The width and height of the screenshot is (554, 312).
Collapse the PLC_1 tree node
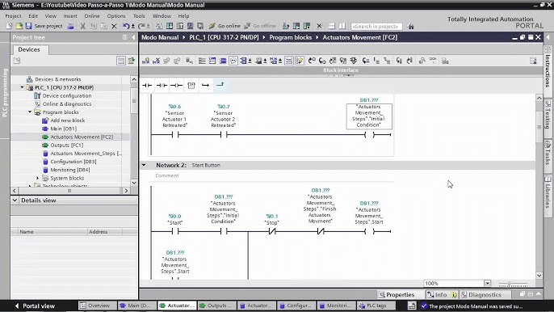pos(23,87)
